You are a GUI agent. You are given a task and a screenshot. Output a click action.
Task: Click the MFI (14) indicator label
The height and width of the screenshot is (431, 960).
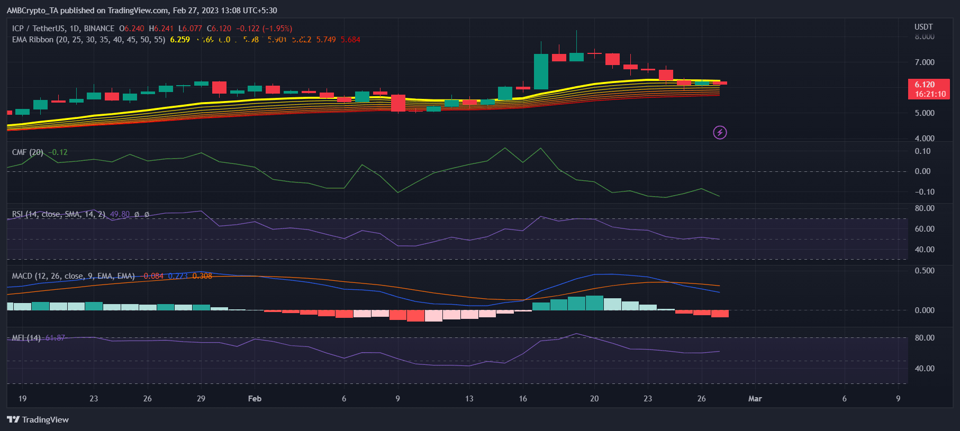click(26, 338)
